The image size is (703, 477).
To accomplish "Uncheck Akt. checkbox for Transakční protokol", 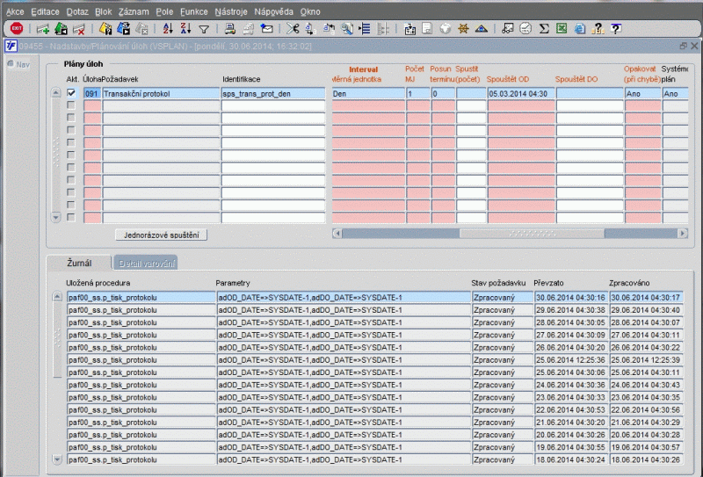I will pyautogui.click(x=71, y=93).
